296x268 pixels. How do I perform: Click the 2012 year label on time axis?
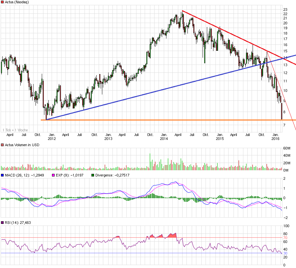point(52,139)
